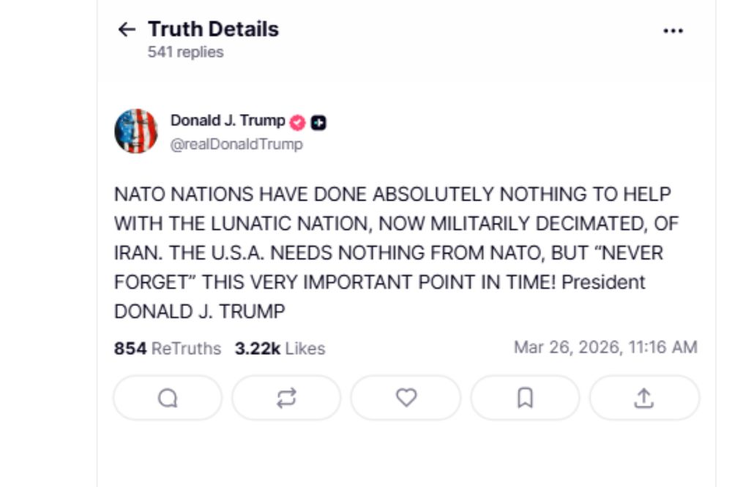The width and height of the screenshot is (732, 487).
Task: Click the 541 replies subtitle
Action: [x=185, y=52]
